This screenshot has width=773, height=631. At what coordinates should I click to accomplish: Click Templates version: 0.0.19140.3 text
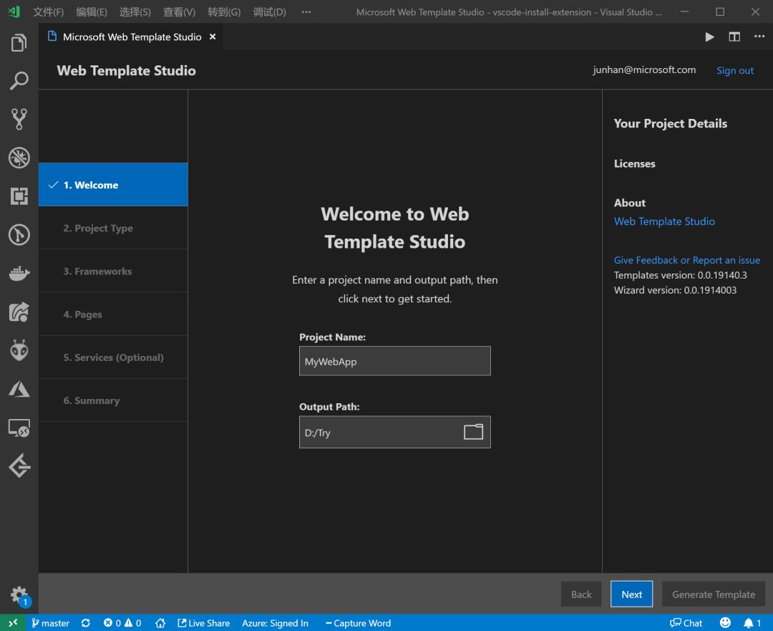point(680,275)
